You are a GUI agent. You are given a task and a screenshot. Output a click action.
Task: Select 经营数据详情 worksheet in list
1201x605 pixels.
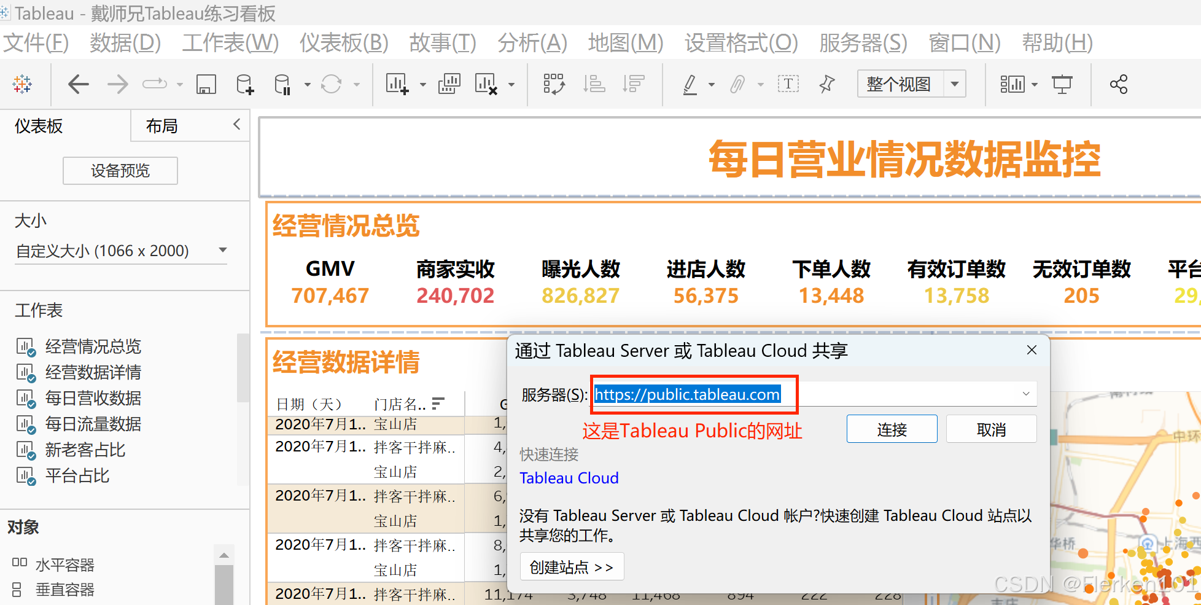coord(93,372)
